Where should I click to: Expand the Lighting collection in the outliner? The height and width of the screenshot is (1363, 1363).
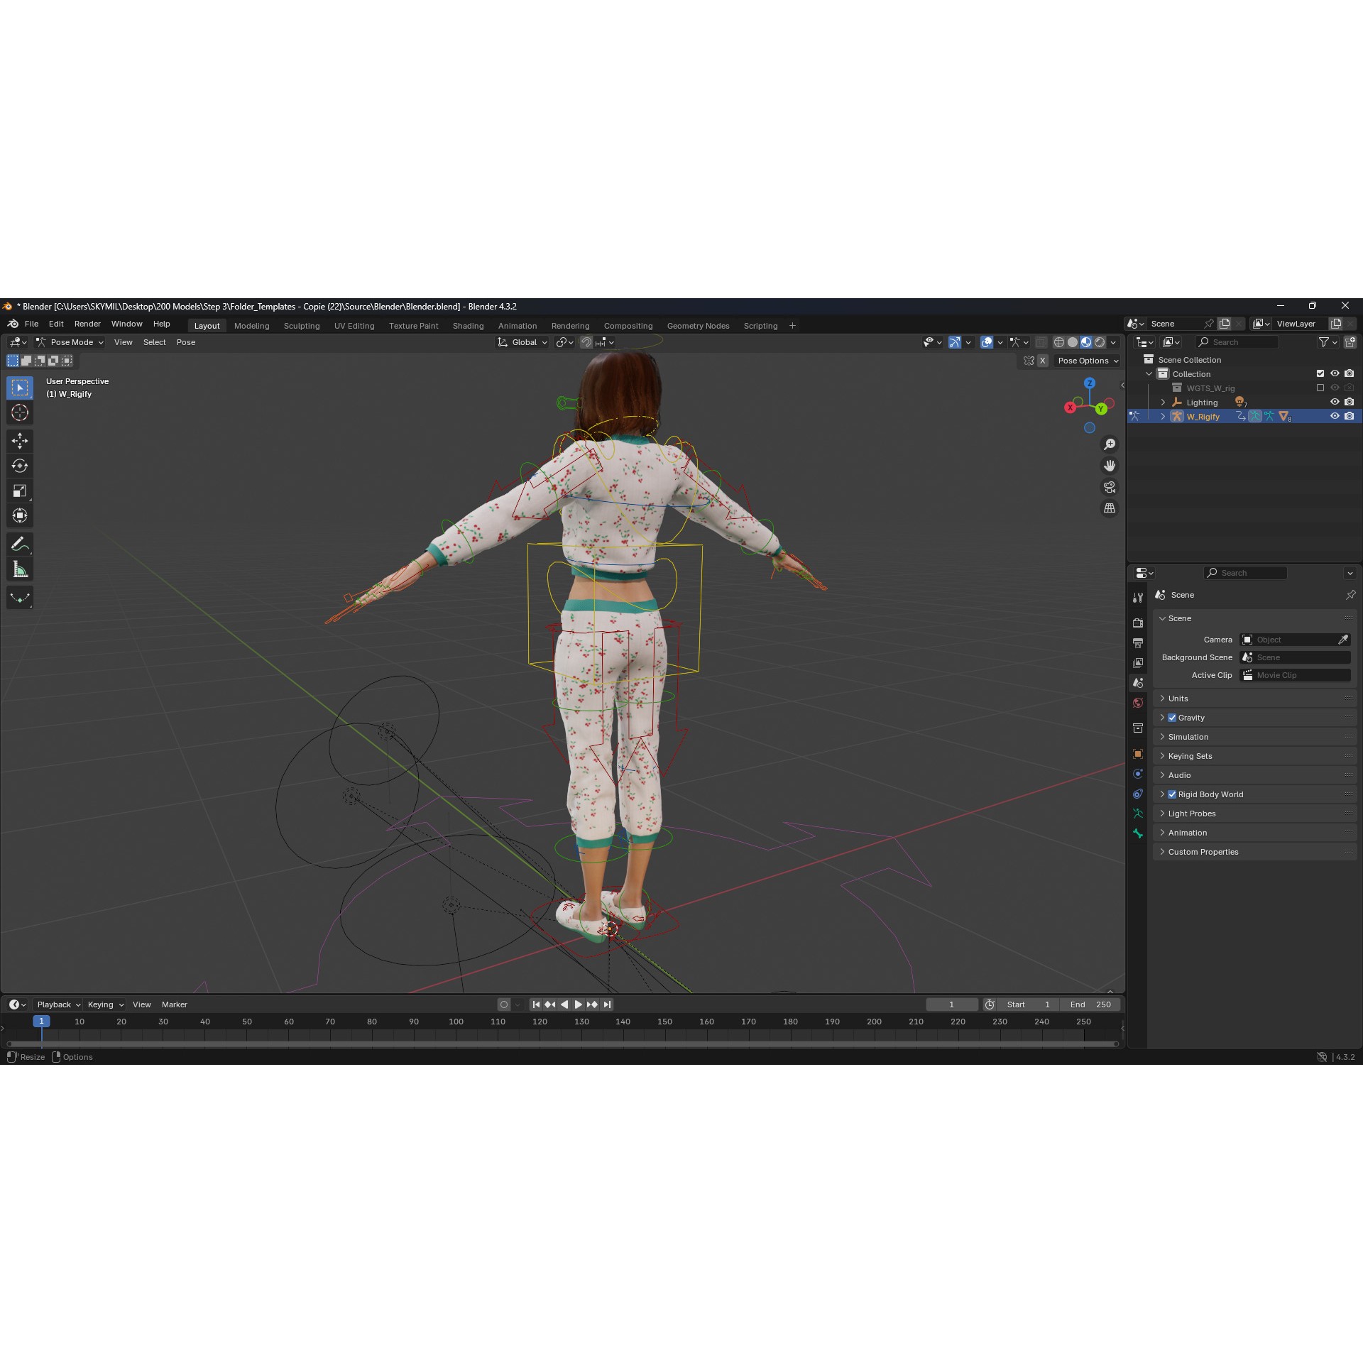point(1162,402)
